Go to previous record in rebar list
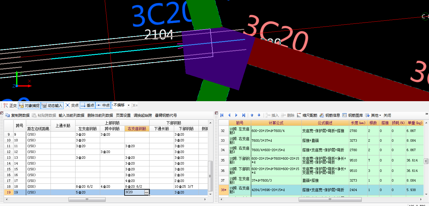Screen dimensions: 429x206 [229, 115]
